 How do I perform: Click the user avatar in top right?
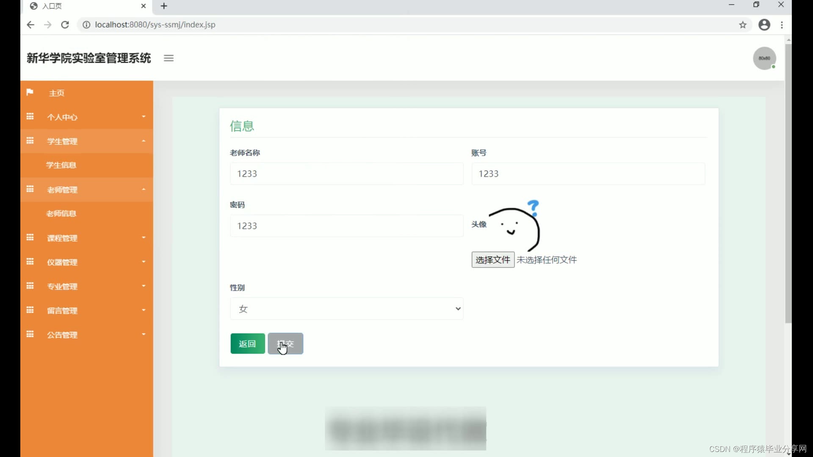tap(764, 58)
